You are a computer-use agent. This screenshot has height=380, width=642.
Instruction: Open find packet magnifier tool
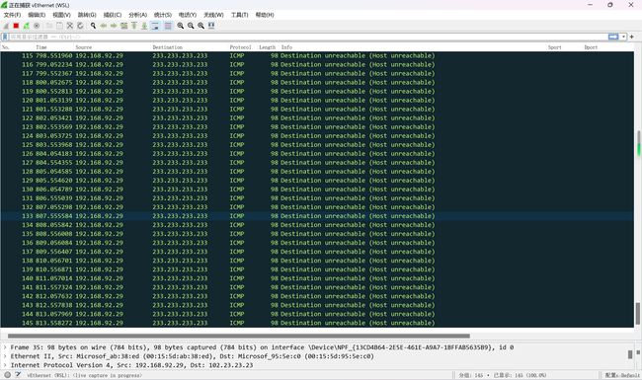[x=93, y=26]
